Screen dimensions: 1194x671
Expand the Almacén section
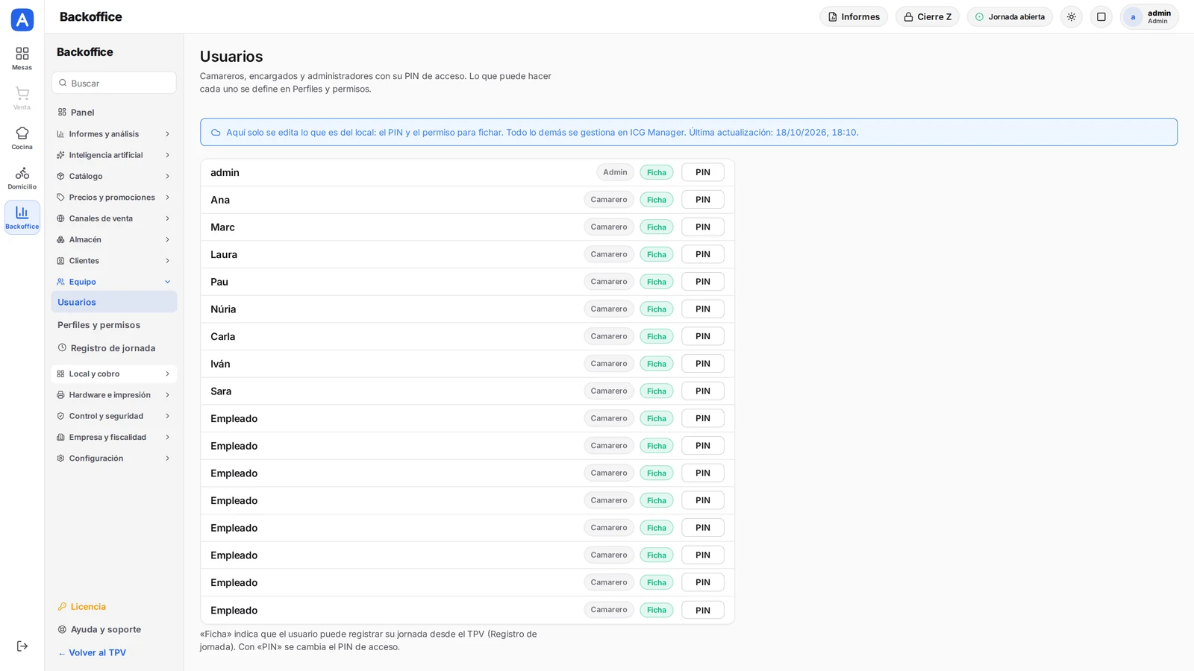pyautogui.click(x=114, y=240)
